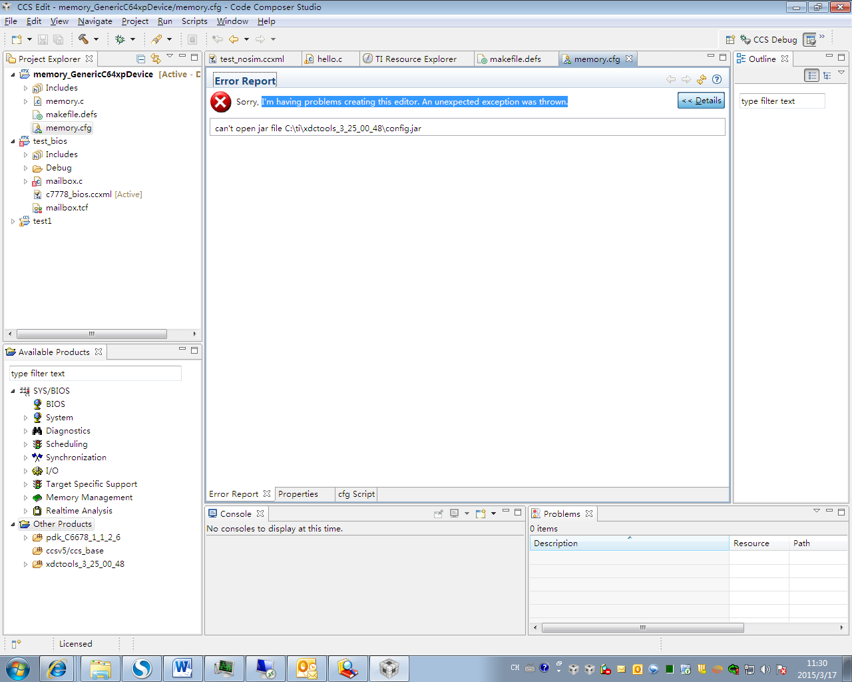Open the File menu
852x682 pixels.
point(11,21)
